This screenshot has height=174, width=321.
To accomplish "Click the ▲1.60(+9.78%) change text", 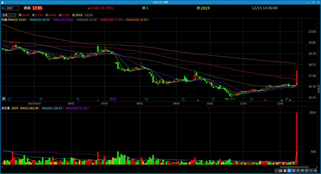I will pyautogui.click(x=101, y=8).
